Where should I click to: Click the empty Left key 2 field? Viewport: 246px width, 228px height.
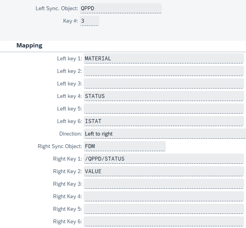[163, 71]
